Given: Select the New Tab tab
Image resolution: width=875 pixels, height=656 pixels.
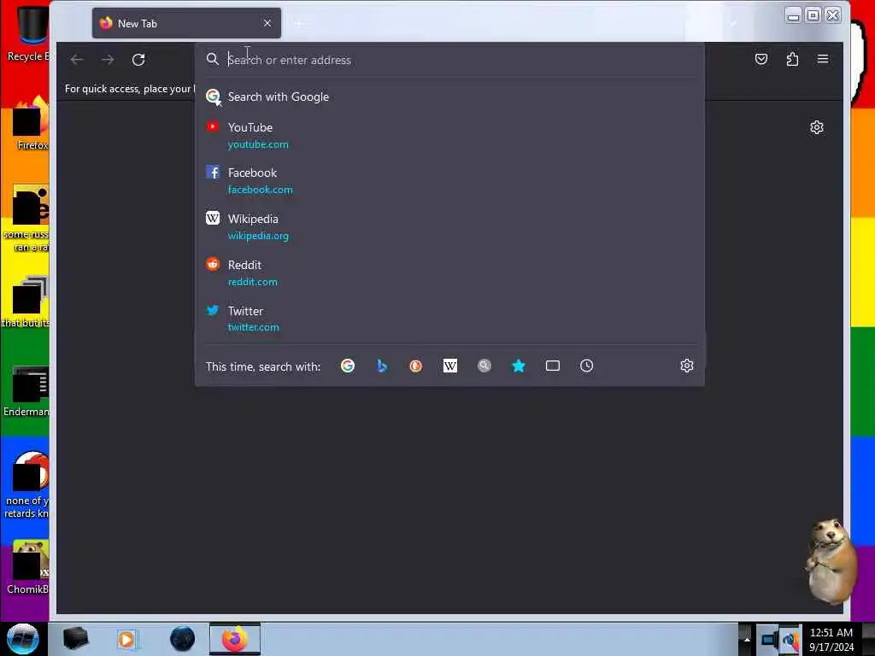Looking at the screenshot, I should click(186, 23).
